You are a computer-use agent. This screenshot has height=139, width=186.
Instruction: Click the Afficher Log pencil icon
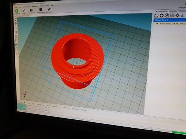click(49, 9)
